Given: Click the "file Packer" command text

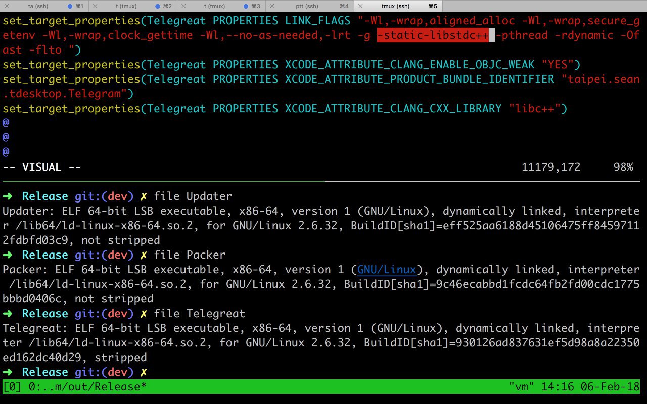Looking at the screenshot, I should [x=190, y=255].
